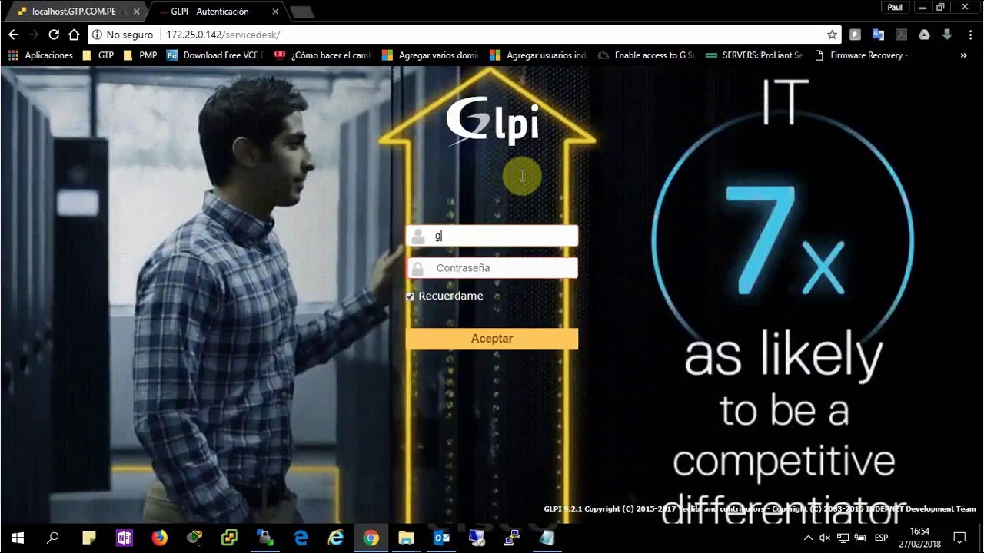
Task: Open Microsoft Edge from taskbar
Action: pyautogui.click(x=301, y=538)
